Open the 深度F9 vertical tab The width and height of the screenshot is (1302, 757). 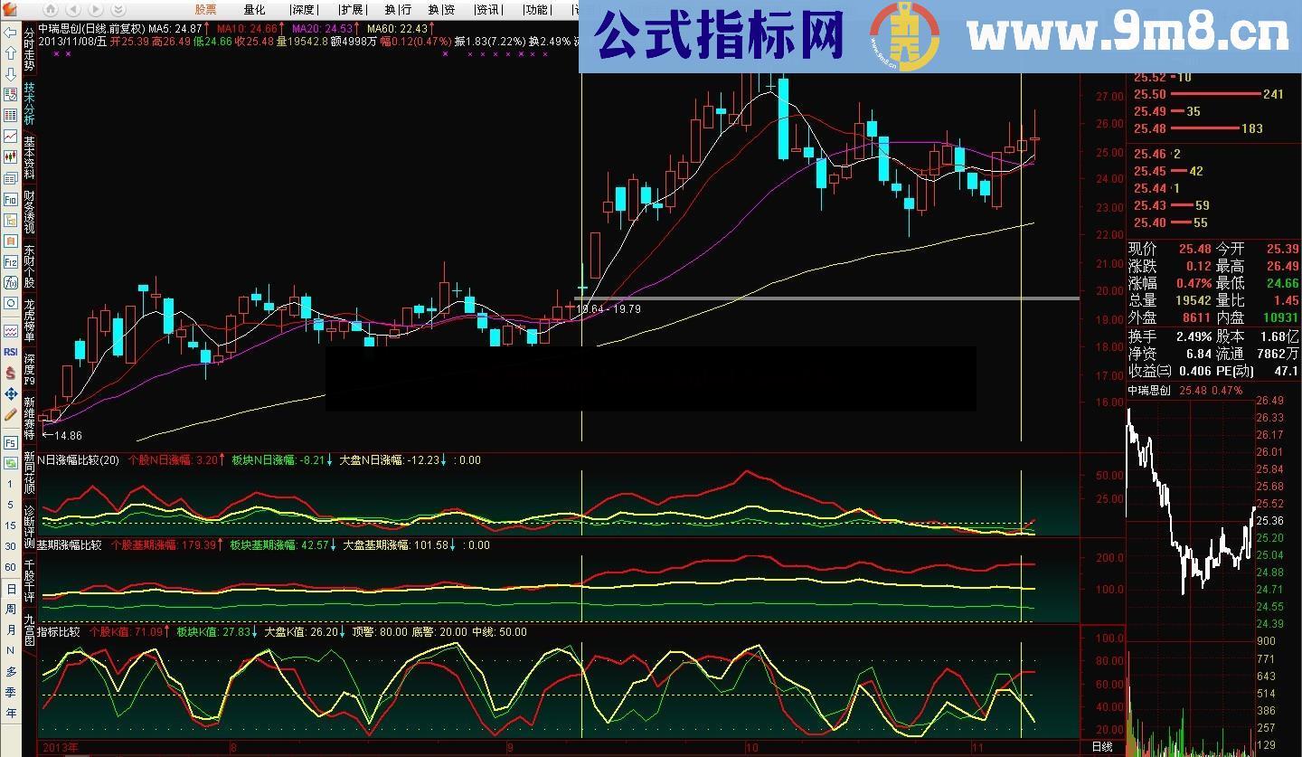[x=29, y=371]
